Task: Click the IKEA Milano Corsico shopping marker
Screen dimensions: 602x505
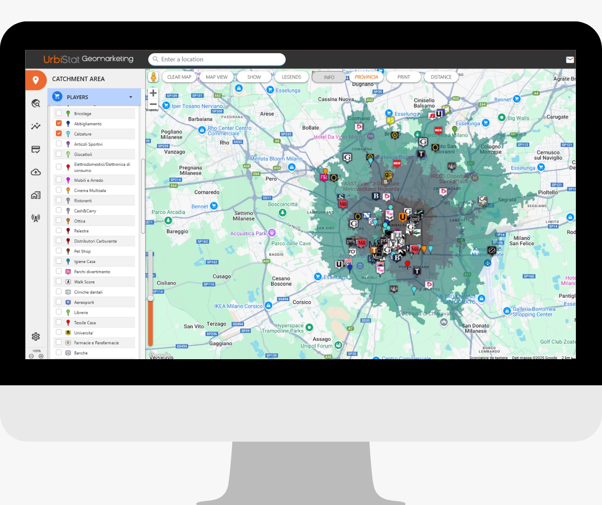Action: pyautogui.click(x=268, y=306)
